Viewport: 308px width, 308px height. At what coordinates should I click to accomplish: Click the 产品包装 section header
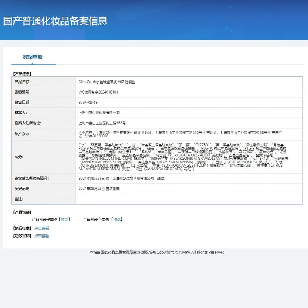tap(22, 212)
